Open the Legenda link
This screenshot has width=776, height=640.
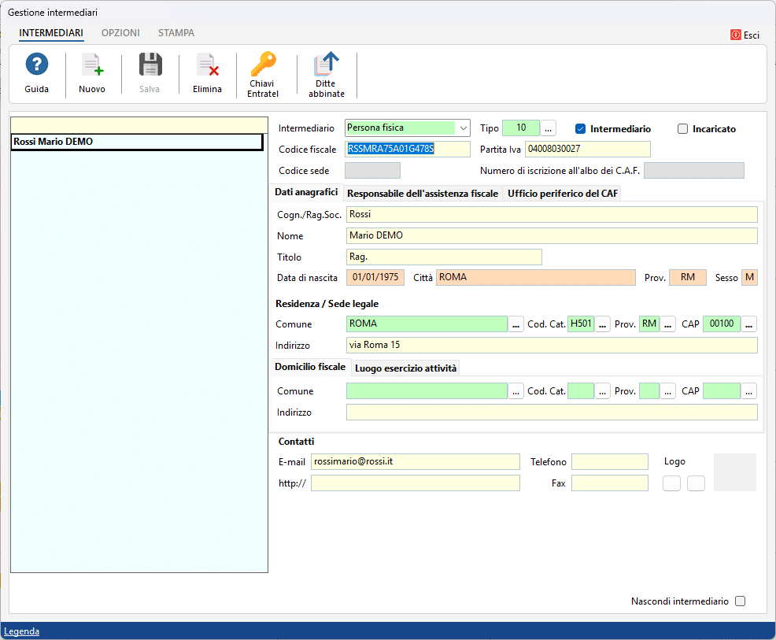(x=21, y=631)
